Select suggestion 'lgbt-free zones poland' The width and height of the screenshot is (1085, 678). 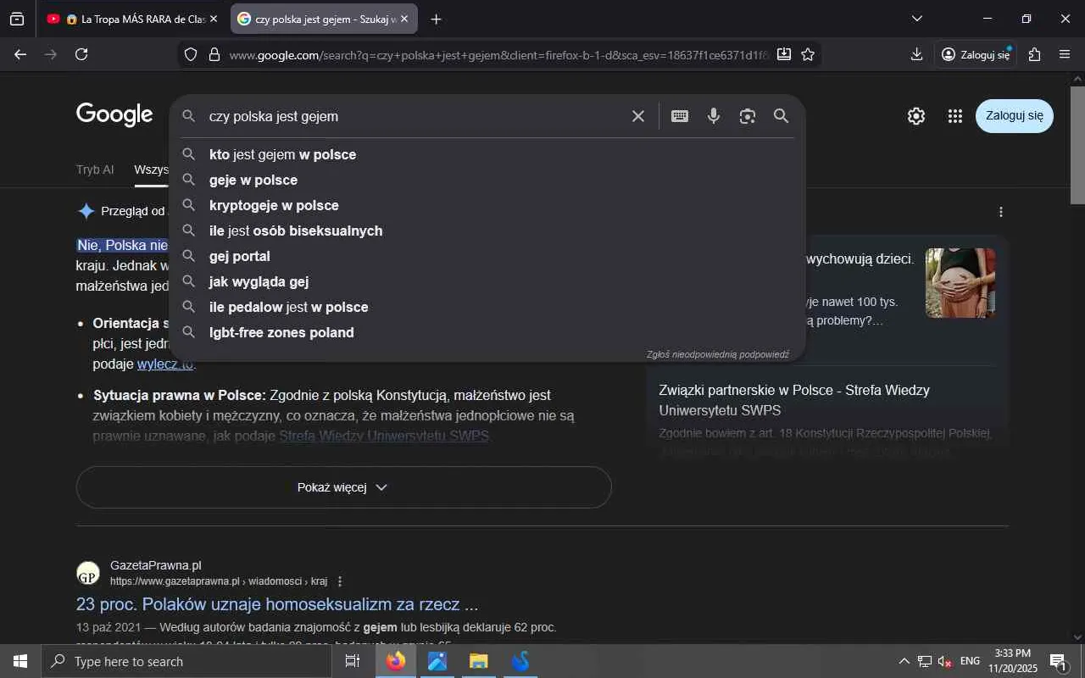coord(487,332)
